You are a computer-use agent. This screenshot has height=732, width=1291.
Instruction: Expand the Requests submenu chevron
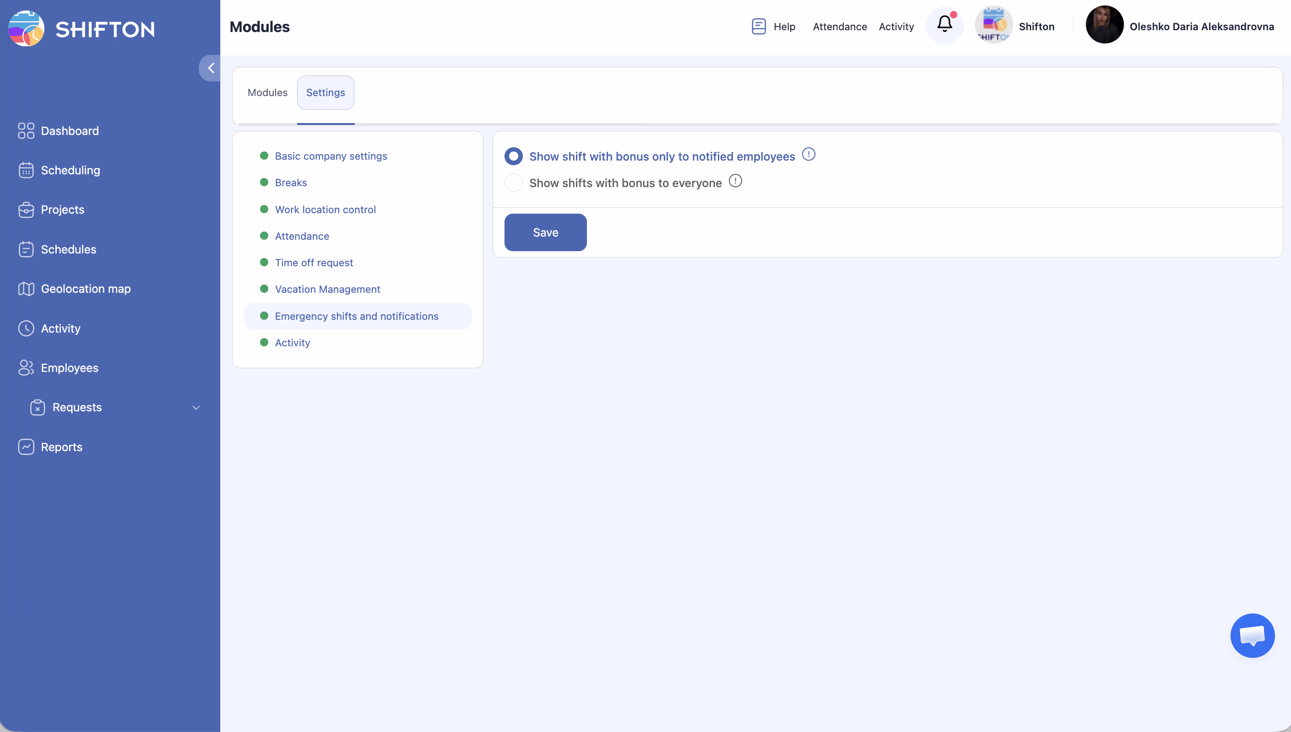[x=196, y=407]
